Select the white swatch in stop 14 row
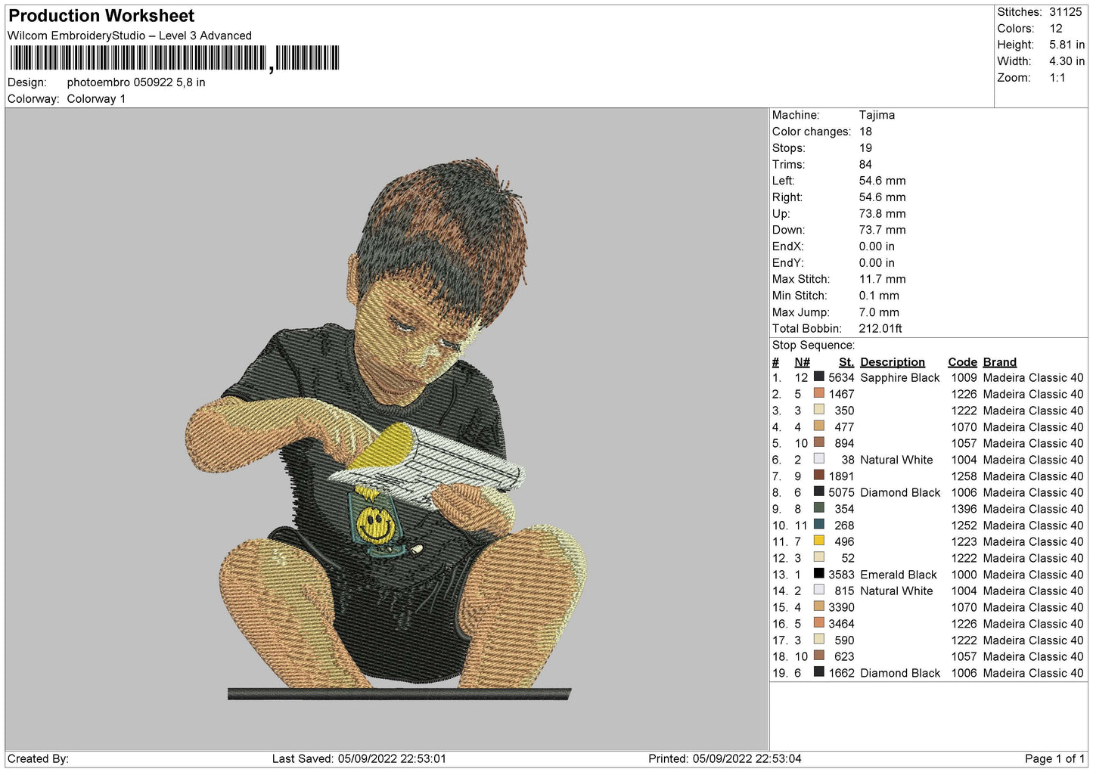Image resolution: width=1093 pixels, height=772 pixels. [818, 590]
